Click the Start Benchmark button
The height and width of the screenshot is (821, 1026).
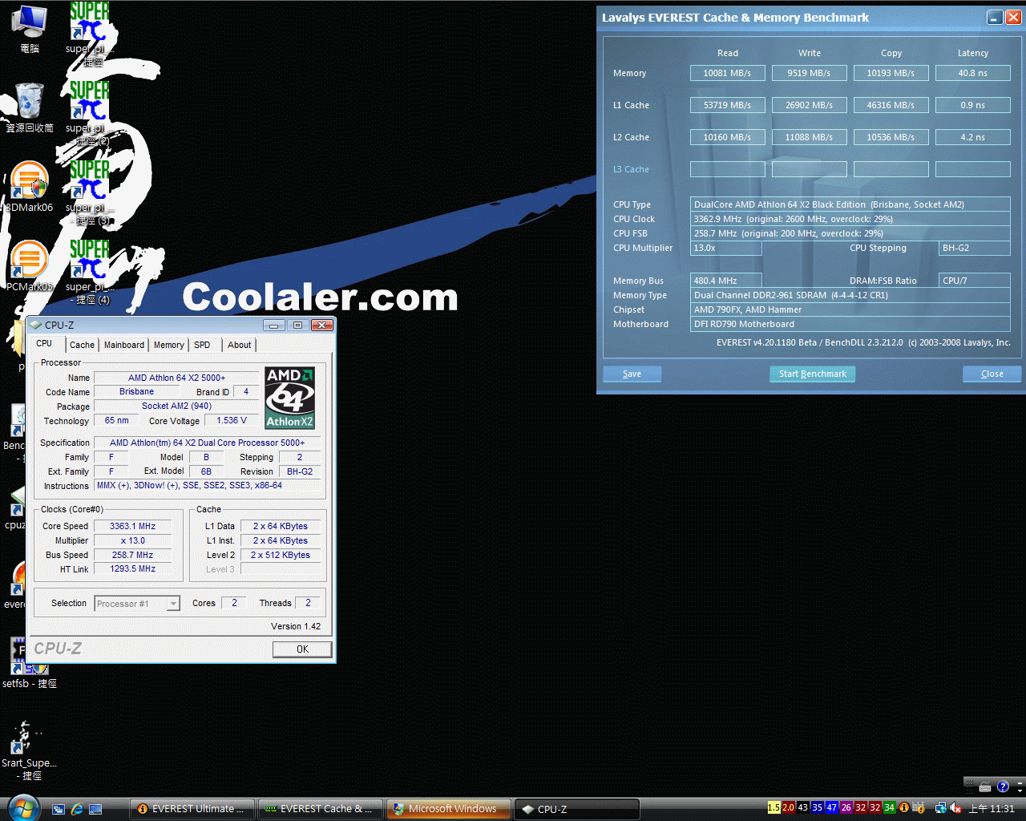tap(813, 374)
